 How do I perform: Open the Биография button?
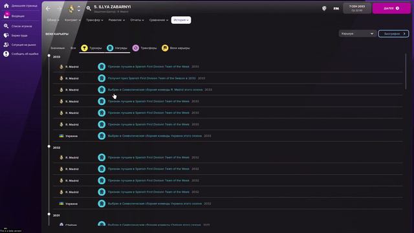click(393, 34)
